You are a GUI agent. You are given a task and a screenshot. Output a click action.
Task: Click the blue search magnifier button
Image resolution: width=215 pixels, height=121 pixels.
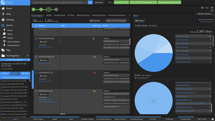[90, 2]
